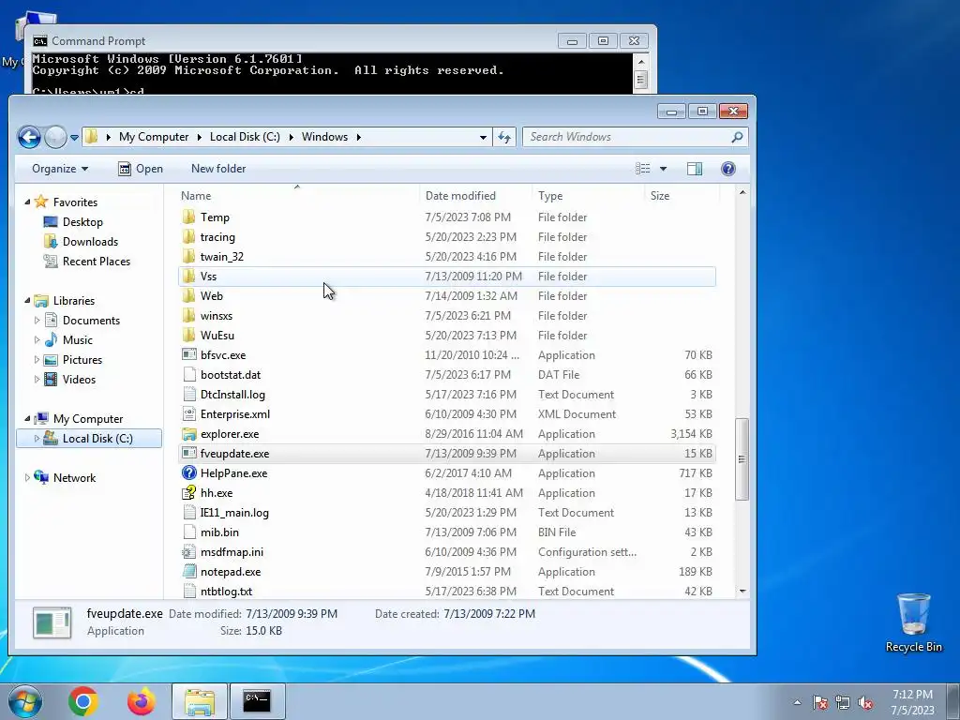Select the DtcInstall.log file icon
This screenshot has height=720, width=960.
point(189,395)
